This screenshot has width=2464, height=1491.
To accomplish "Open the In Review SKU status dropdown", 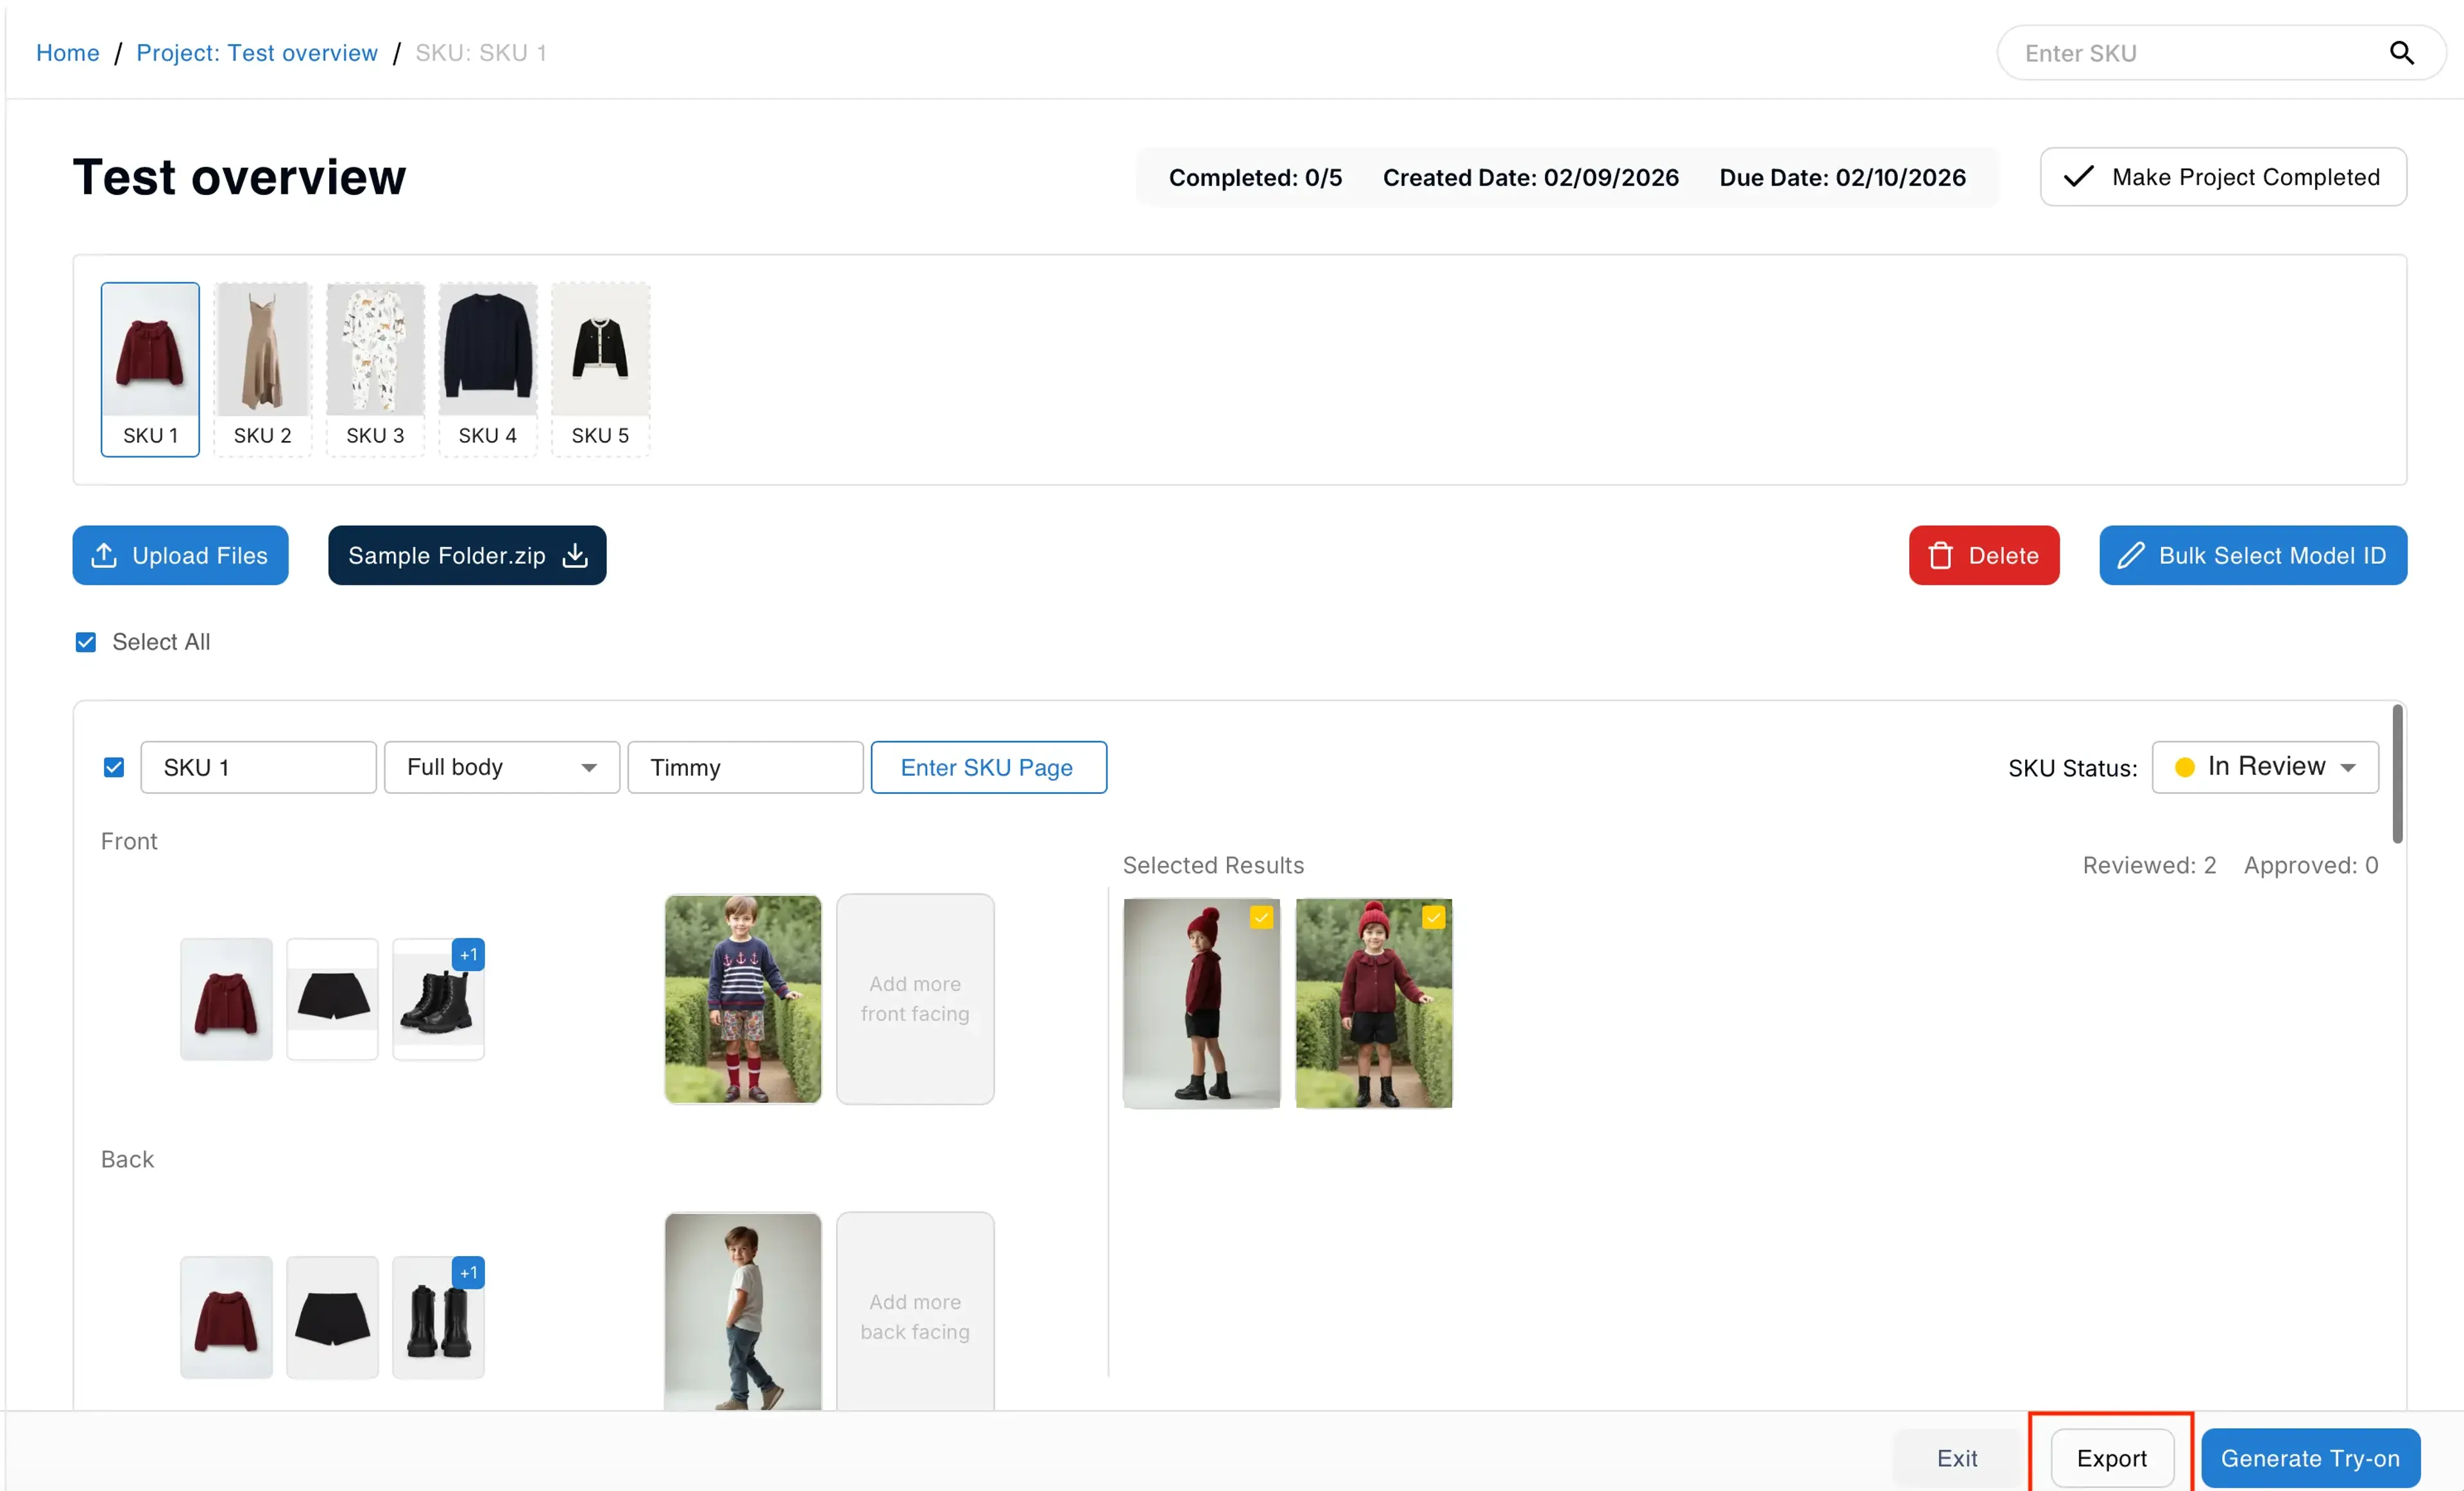I will 2265,767.
